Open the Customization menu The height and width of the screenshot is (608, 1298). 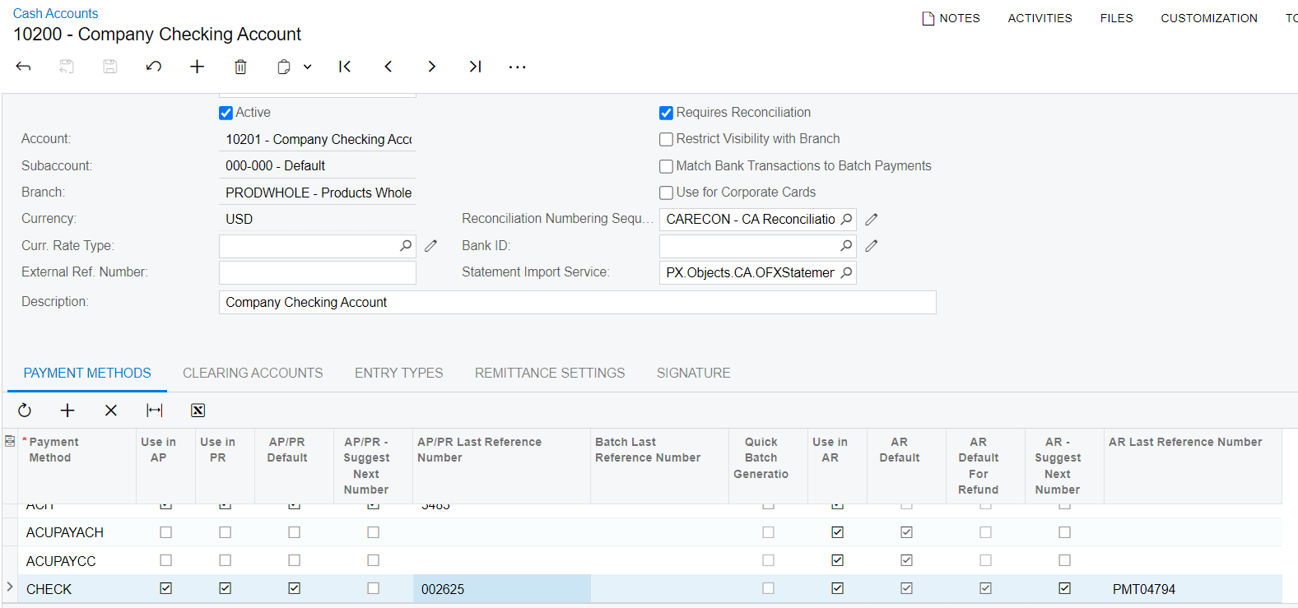coord(1208,18)
